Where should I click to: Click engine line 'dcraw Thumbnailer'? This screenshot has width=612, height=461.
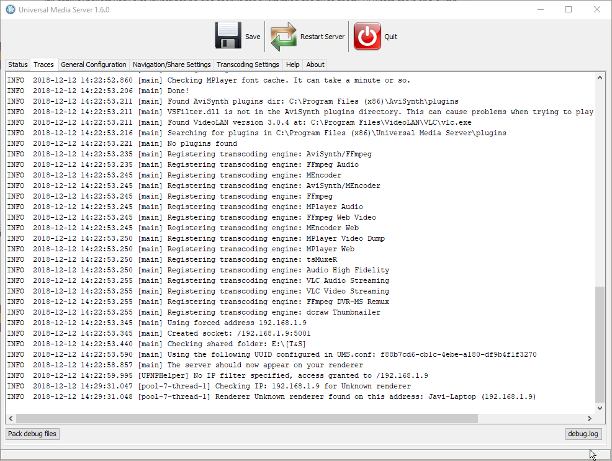194,312
